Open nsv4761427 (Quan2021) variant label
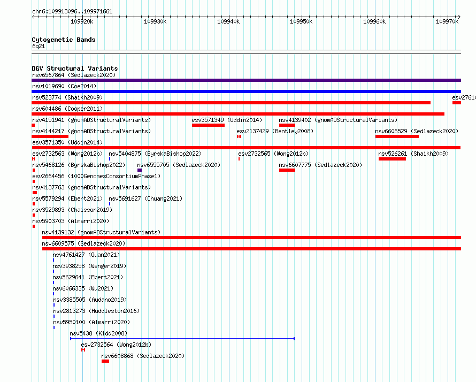Image resolution: width=476 pixels, height=382 pixels. coord(86,255)
